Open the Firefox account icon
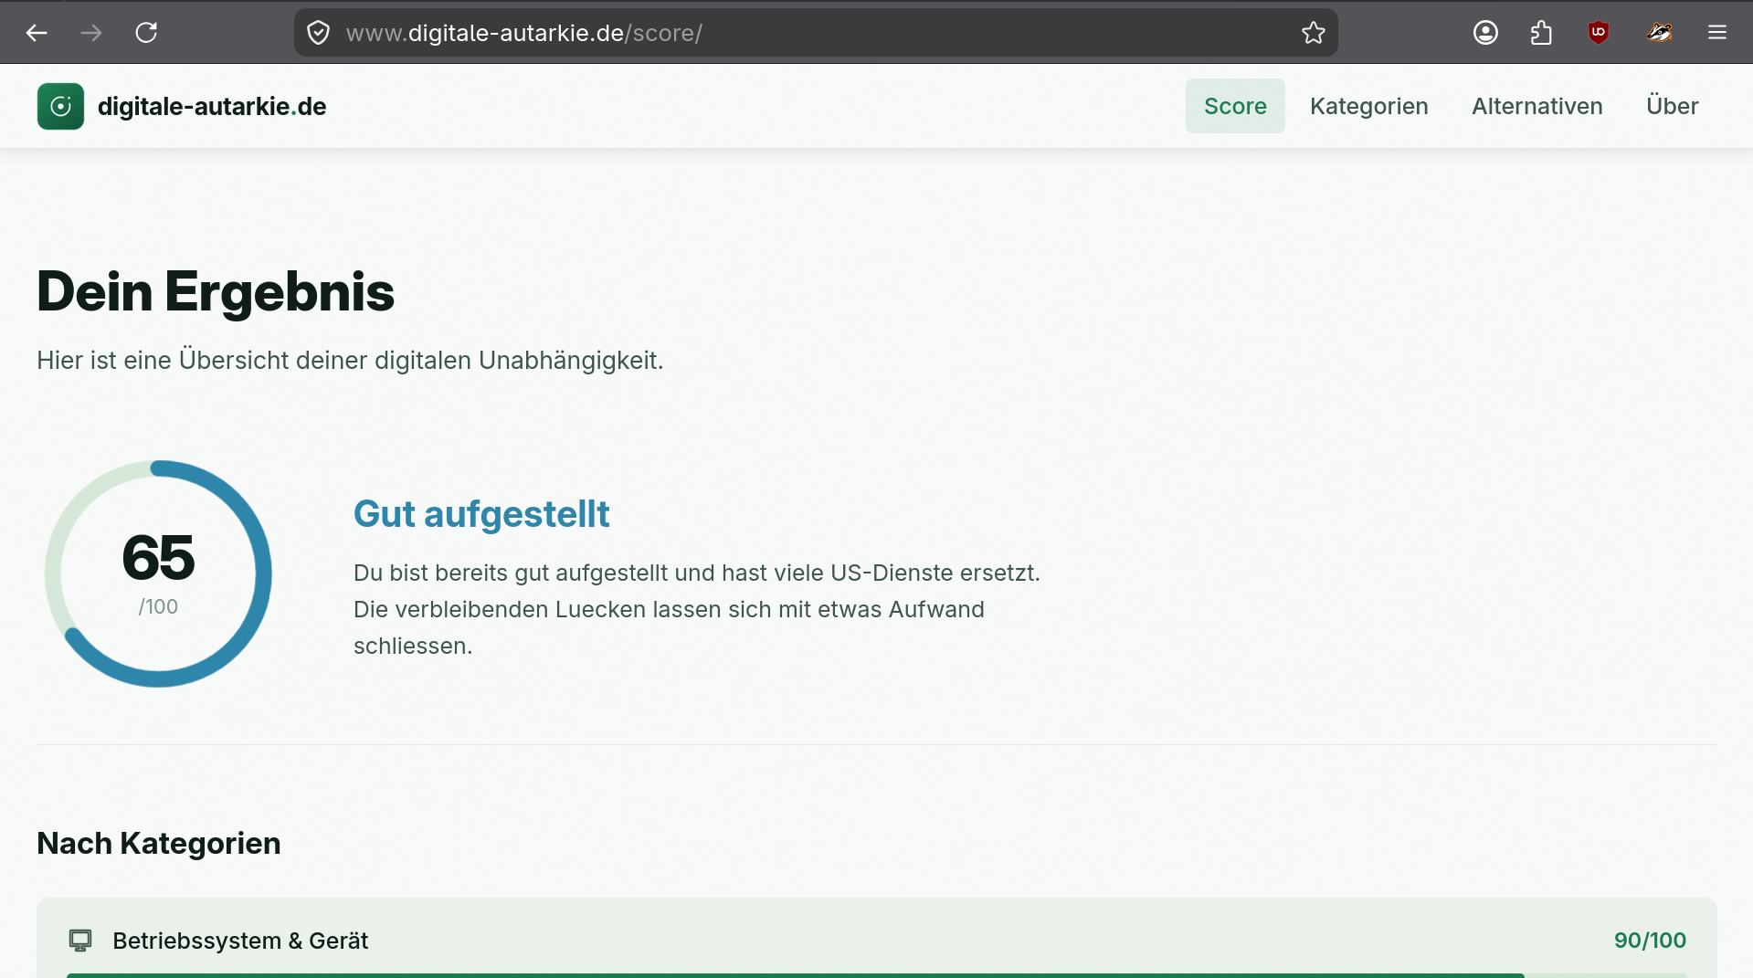The width and height of the screenshot is (1753, 978). click(1485, 33)
